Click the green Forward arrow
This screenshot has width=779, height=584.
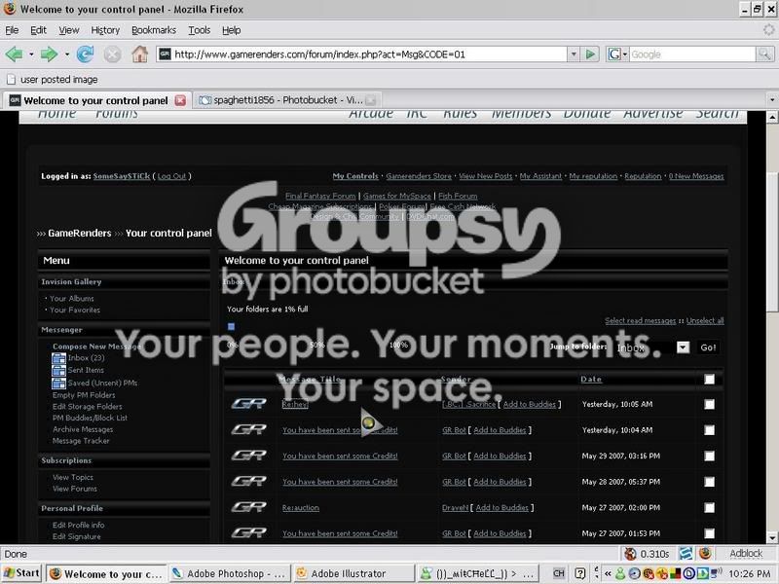point(49,55)
